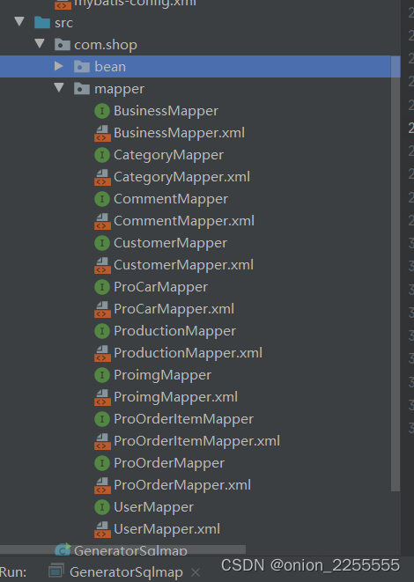Viewport: 414px width, 582px height.
Task: Select the src folder label
Action: 64,23
